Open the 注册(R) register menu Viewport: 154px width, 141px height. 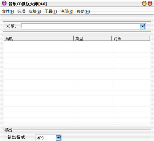[67, 11]
